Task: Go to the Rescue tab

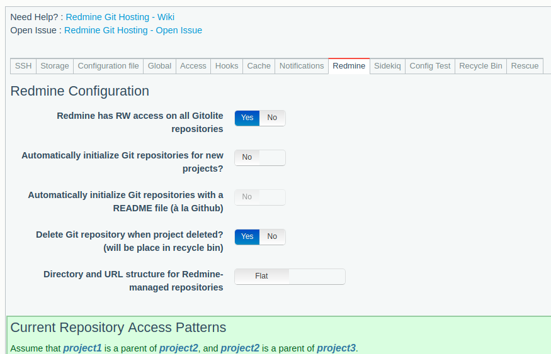Action: coord(525,66)
